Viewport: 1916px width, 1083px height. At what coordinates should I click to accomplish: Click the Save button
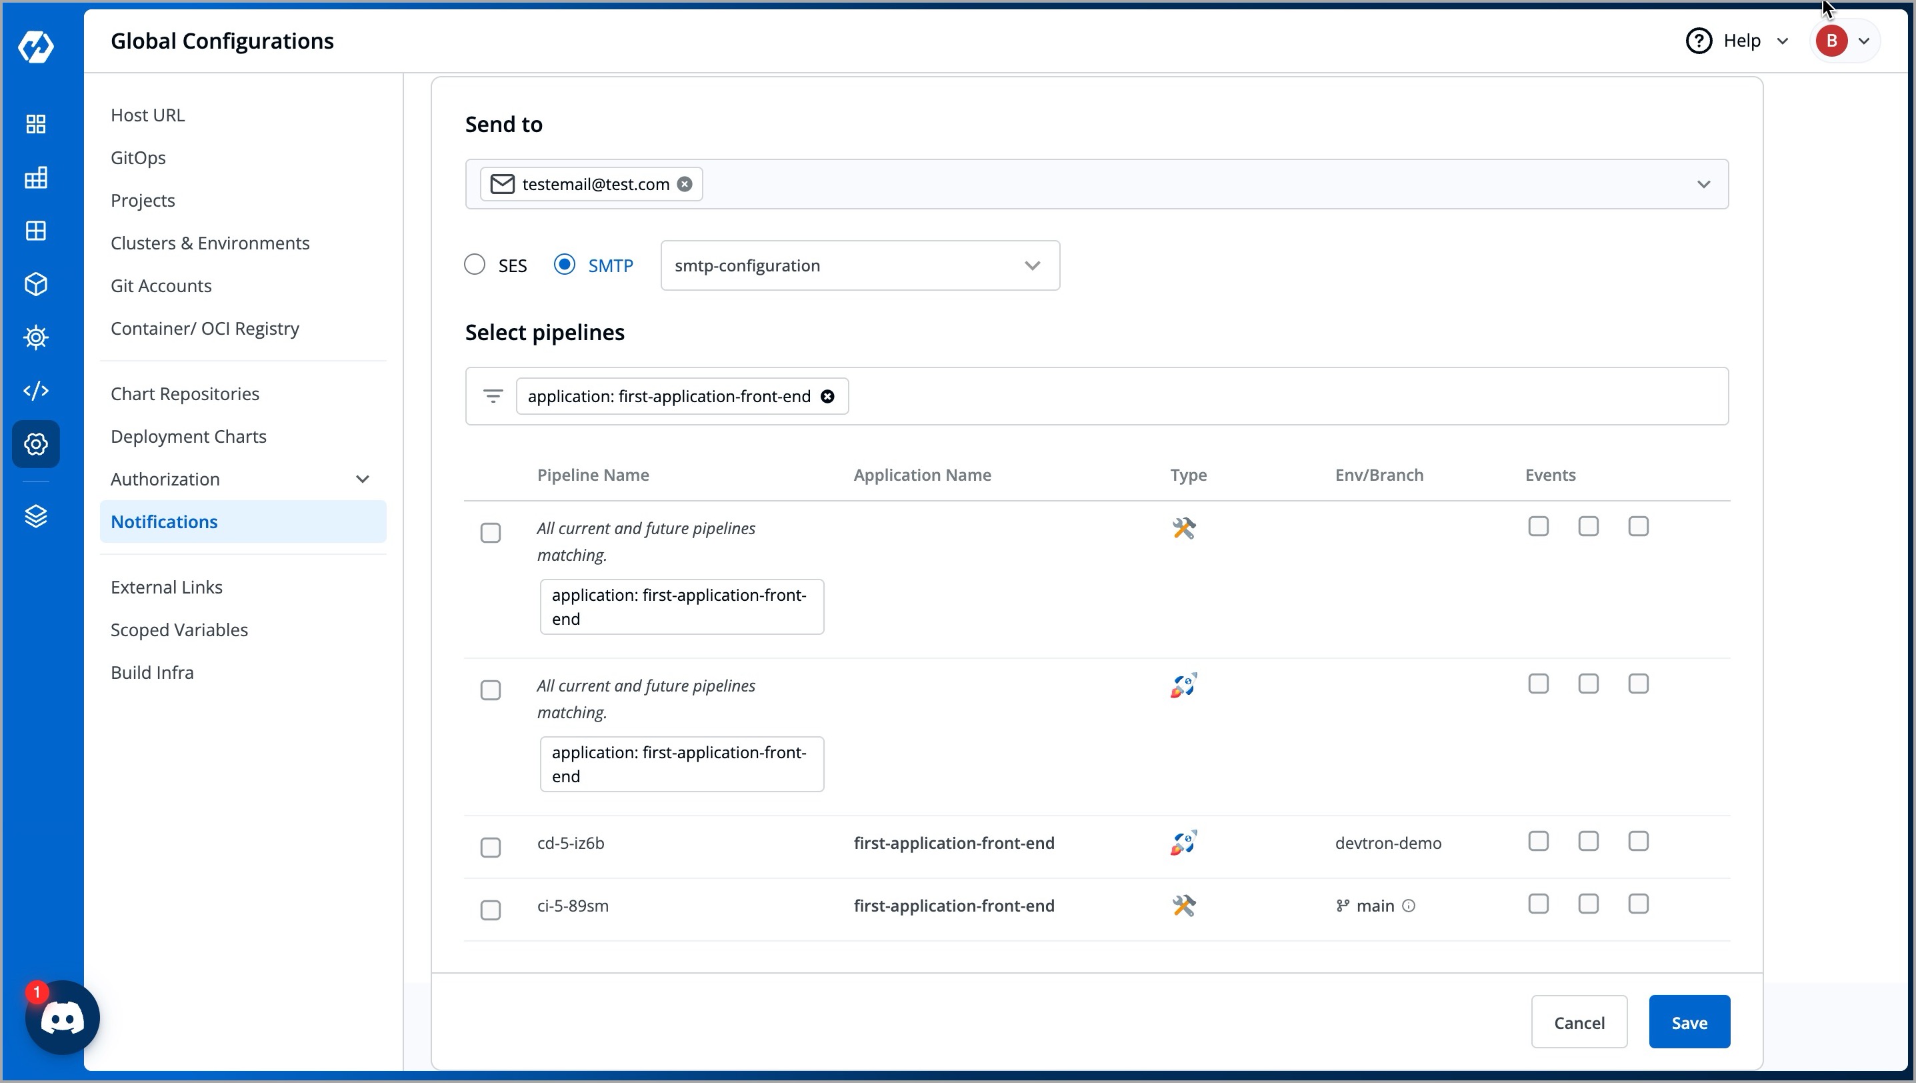click(x=1689, y=1022)
